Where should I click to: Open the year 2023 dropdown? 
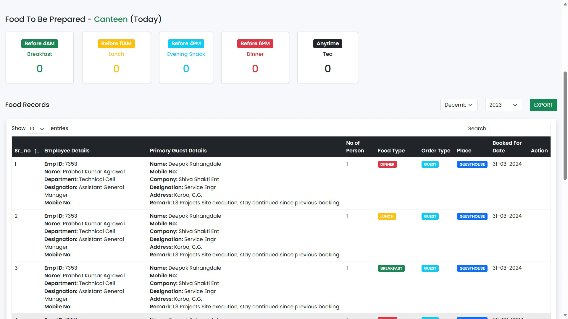[x=503, y=105]
